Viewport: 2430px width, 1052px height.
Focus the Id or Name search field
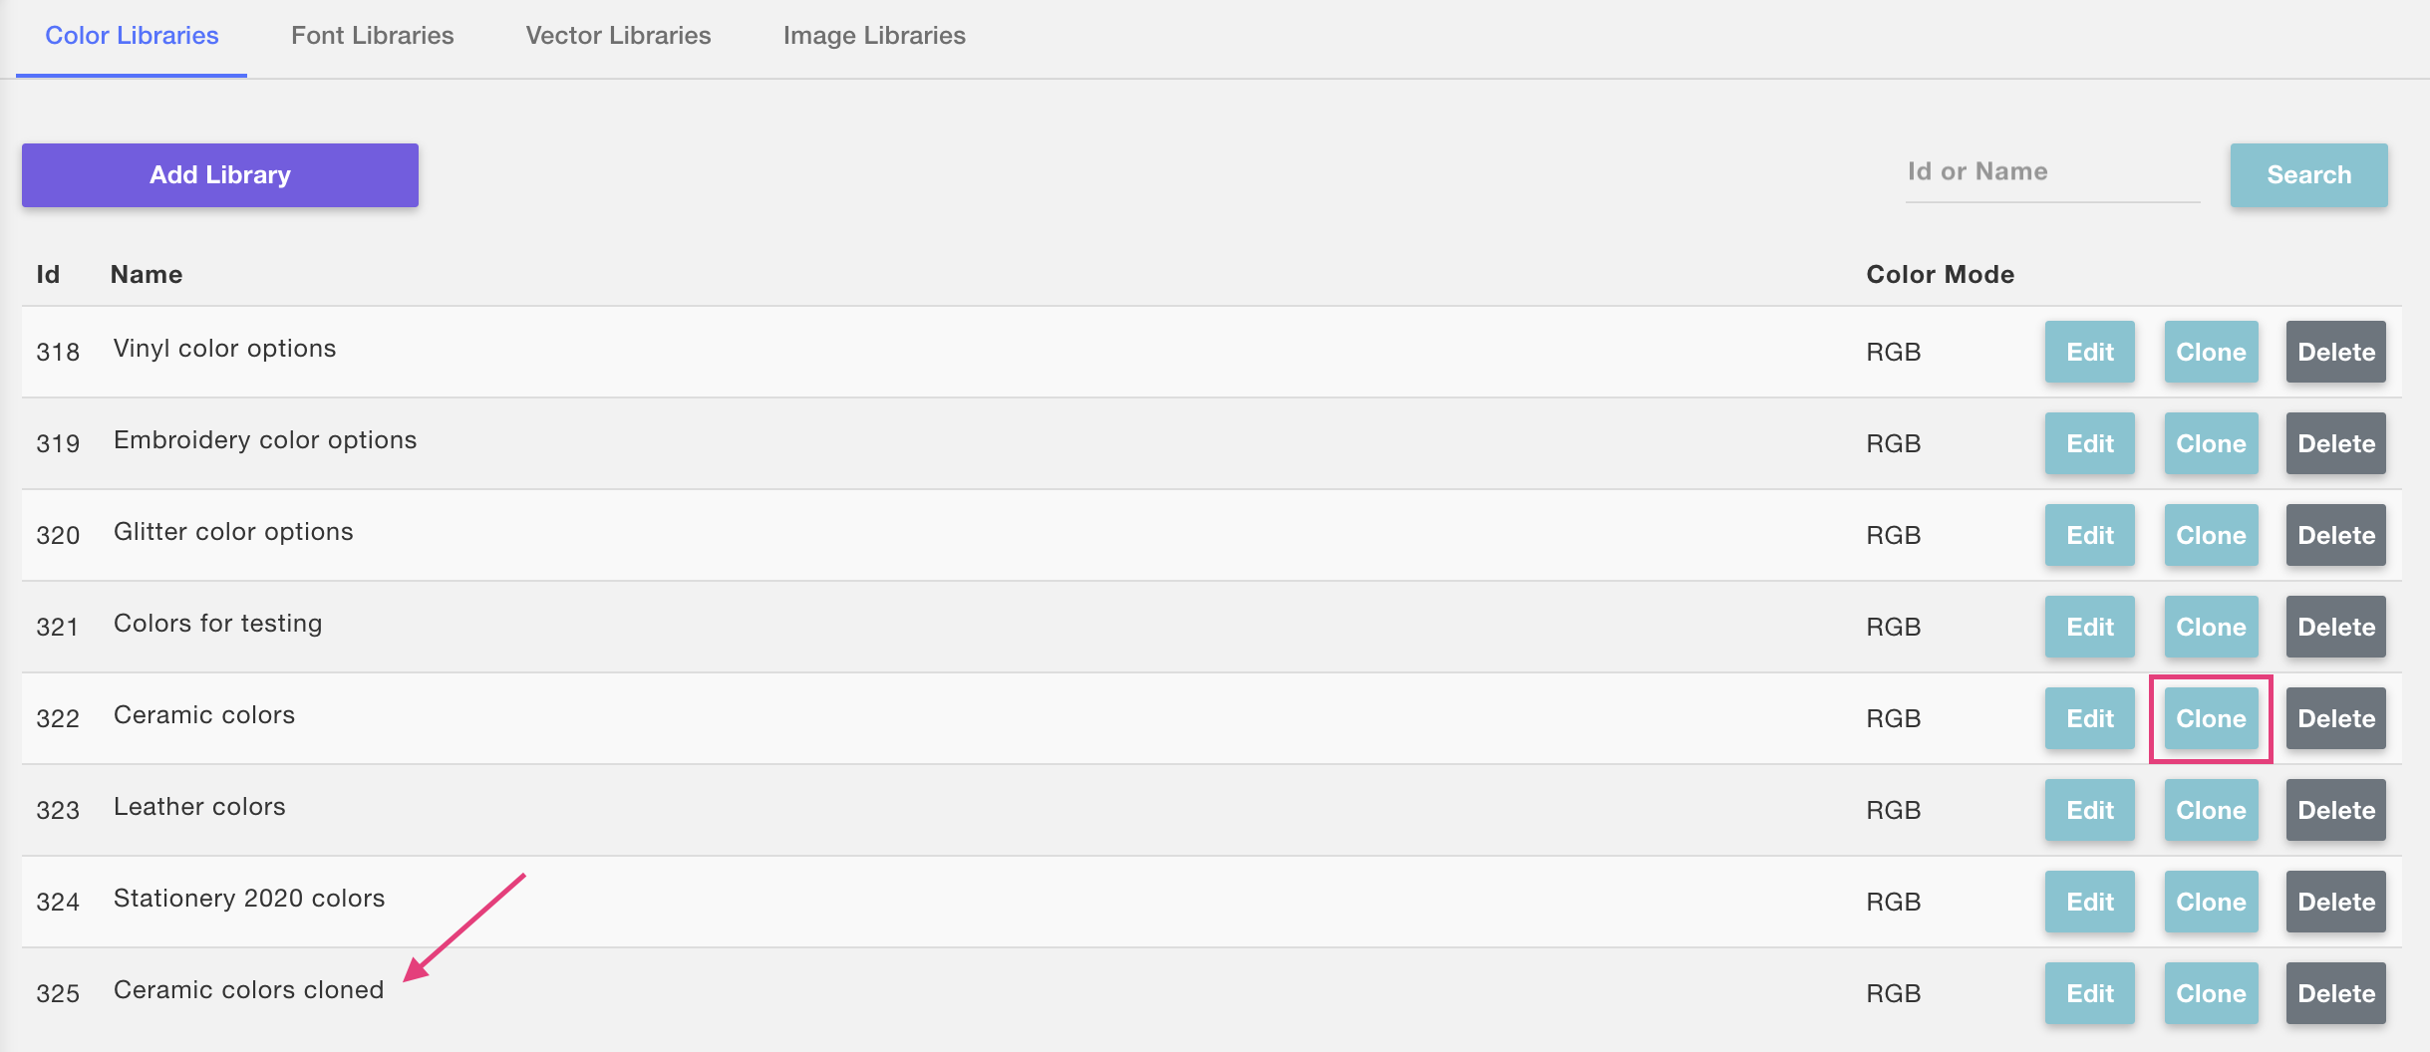pyautogui.click(x=2051, y=172)
